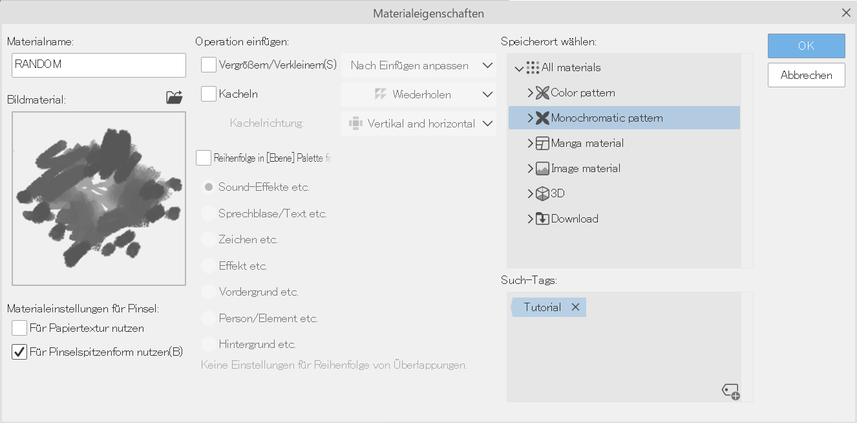
Task: Enable the Vergrößern/Verkleinern checkbox
Action: pos(209,65)
